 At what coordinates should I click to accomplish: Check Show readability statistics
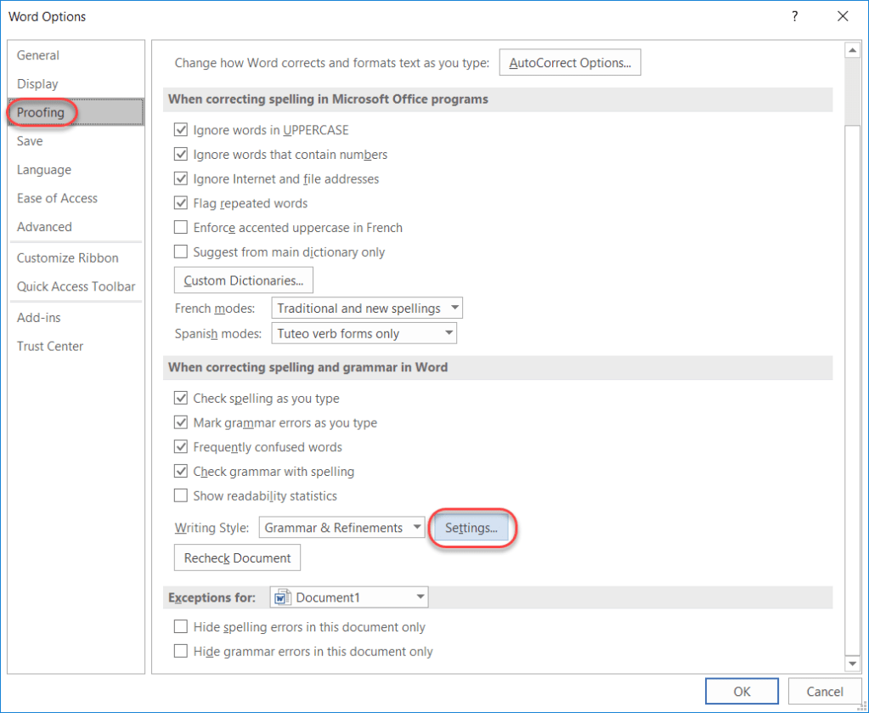(181, 495)
